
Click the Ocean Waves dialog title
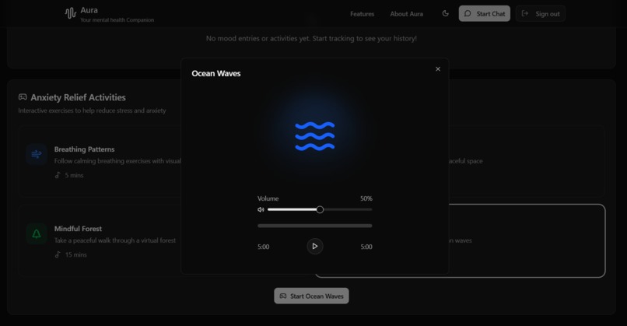(216, 74)
